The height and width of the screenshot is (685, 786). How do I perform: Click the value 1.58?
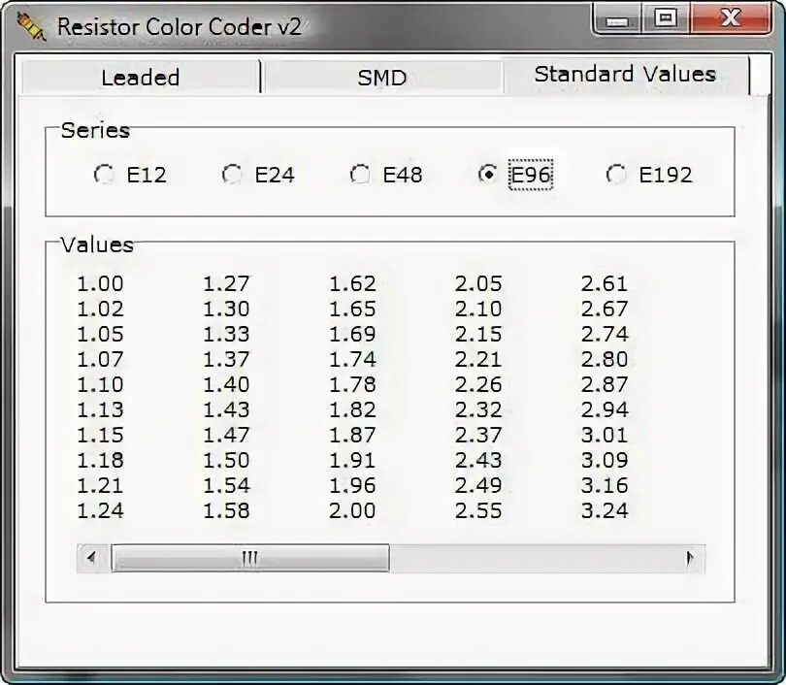[226, 510]
